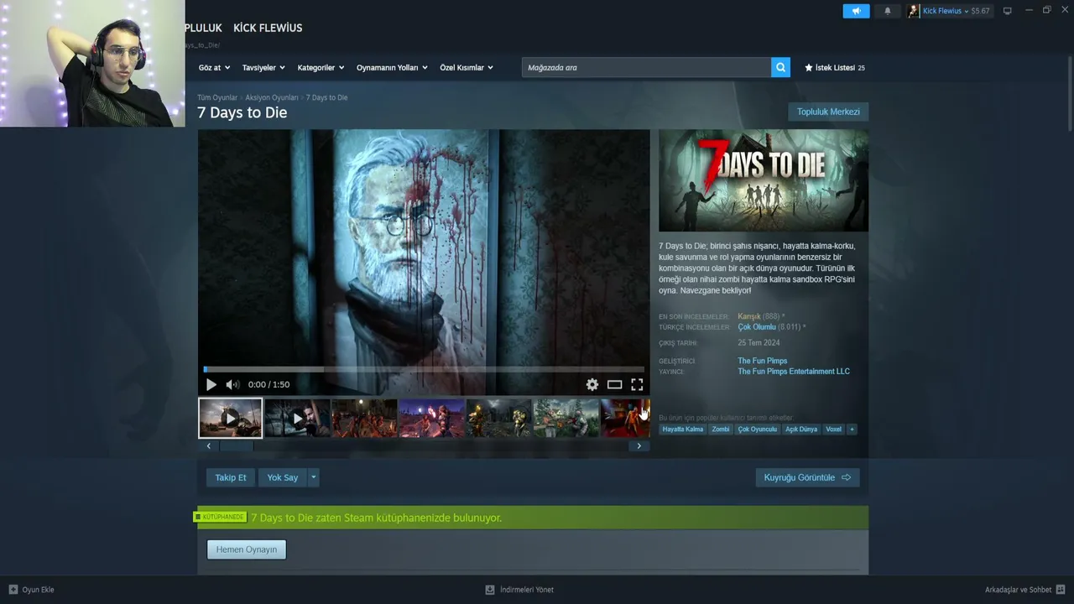The width and height of the screenshot is (1074, 604).
Task: Click the 7 Days to Die breadcrumb
Action: [x=326, y=97]
